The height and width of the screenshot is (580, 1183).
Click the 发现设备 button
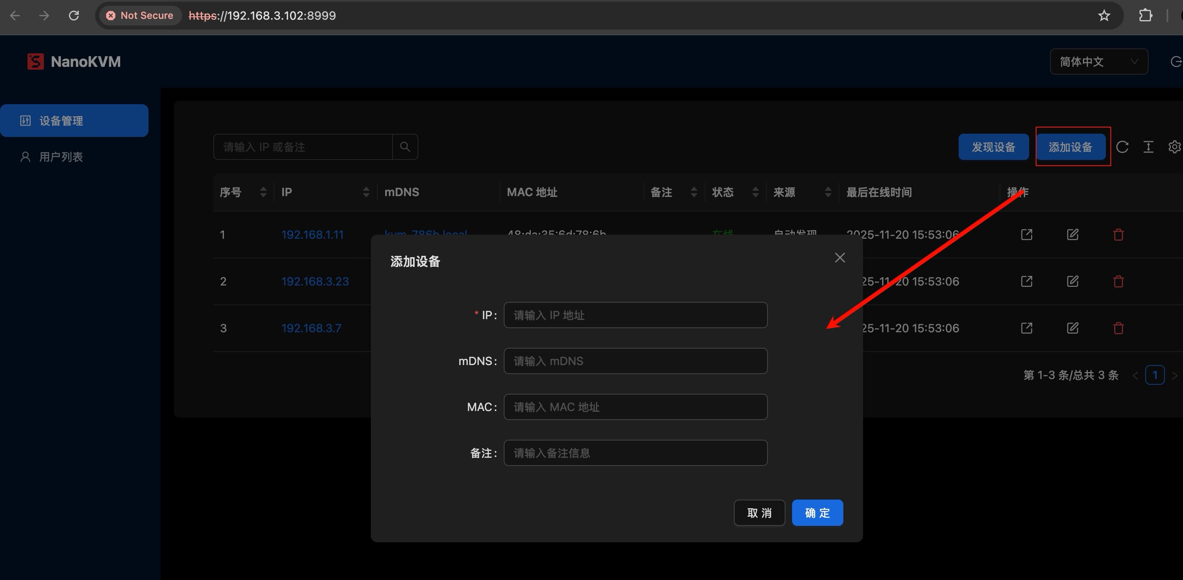click(x=993, y=147)
